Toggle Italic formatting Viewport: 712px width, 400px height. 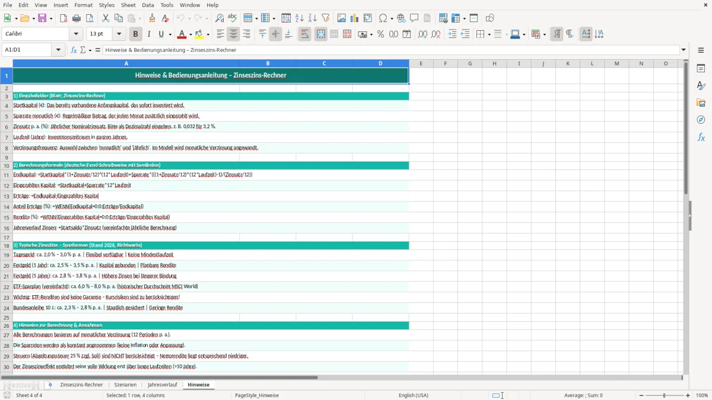[x=149, y=34]
